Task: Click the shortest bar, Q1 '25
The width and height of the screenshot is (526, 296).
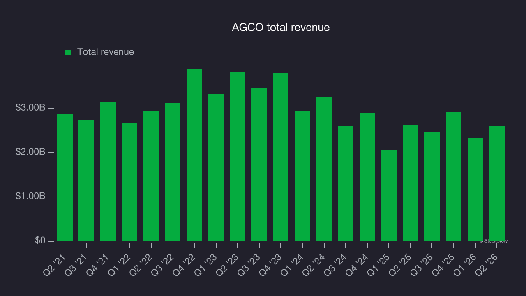Action: click(x=389, y=196)
